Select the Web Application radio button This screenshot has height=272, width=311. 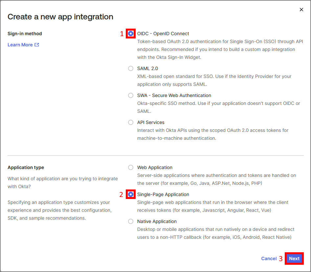coord(131,167)
